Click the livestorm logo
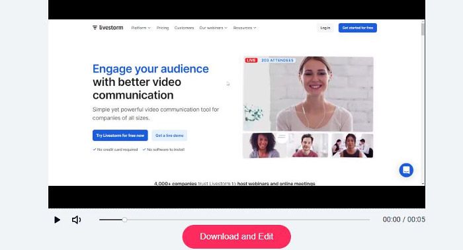463x250 pixels. [x=108, y=28]
